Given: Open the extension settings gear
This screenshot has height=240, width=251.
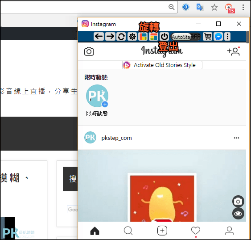Looking at the screenshot, I should 132,36.
